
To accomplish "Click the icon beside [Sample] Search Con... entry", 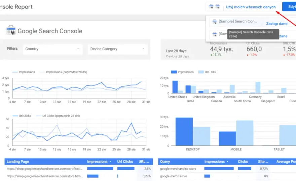I will pos(215,21).
